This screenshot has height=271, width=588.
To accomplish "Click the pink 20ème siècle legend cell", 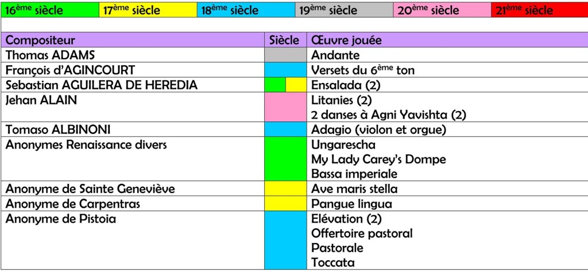I will [x=442, y=10].
